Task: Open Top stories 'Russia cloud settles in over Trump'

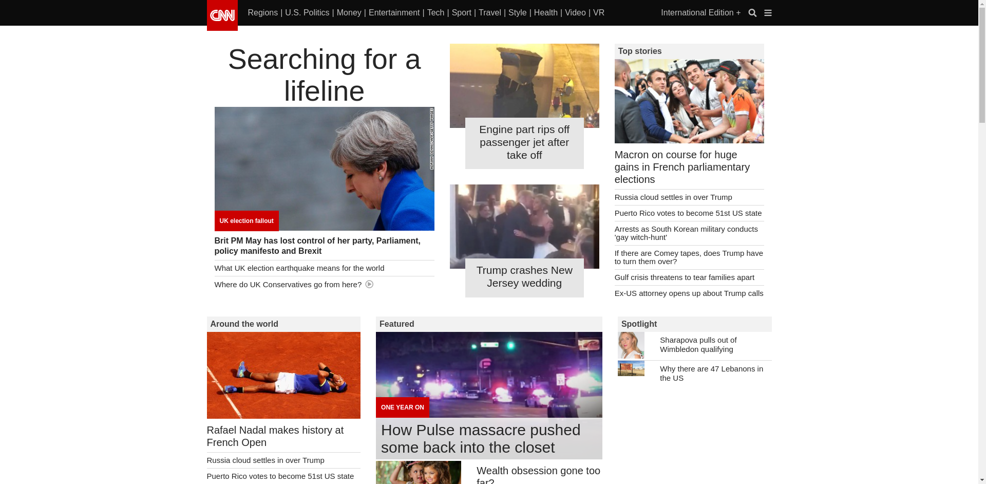Action: tap(673, 197)
